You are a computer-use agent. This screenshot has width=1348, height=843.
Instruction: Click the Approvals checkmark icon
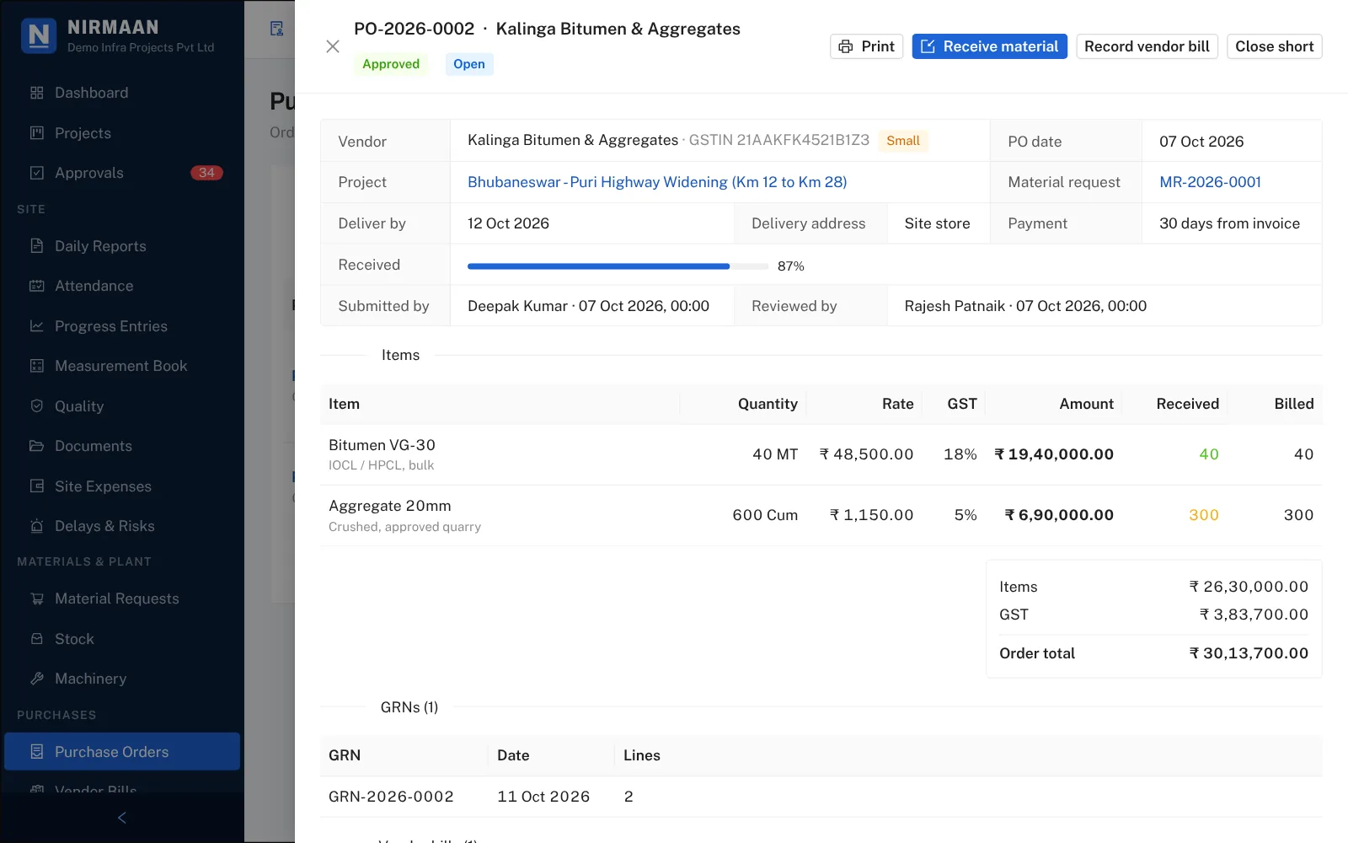tap(36, 173)
